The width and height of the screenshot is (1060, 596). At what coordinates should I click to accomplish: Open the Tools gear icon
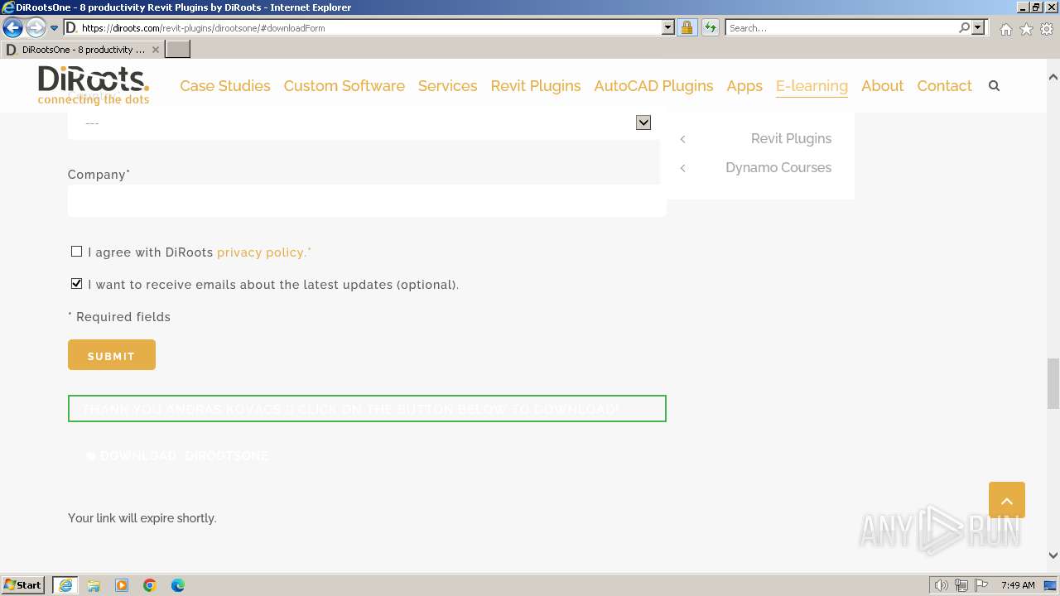click(1047, 29)
